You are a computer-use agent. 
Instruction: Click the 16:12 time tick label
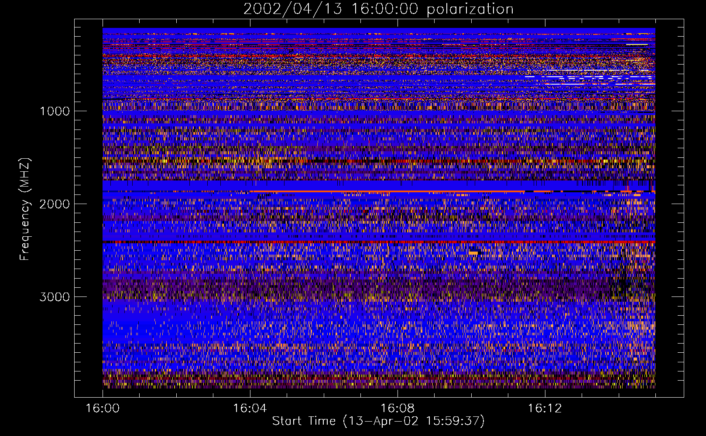545,409
